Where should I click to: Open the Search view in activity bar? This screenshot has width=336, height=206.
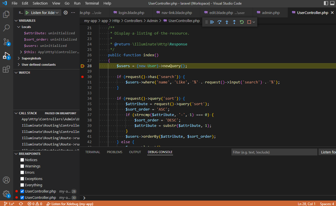pos(6,28)
